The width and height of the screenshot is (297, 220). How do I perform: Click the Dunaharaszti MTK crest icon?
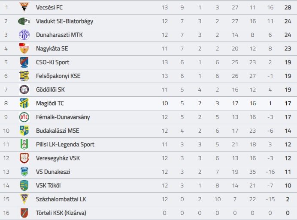24,35
